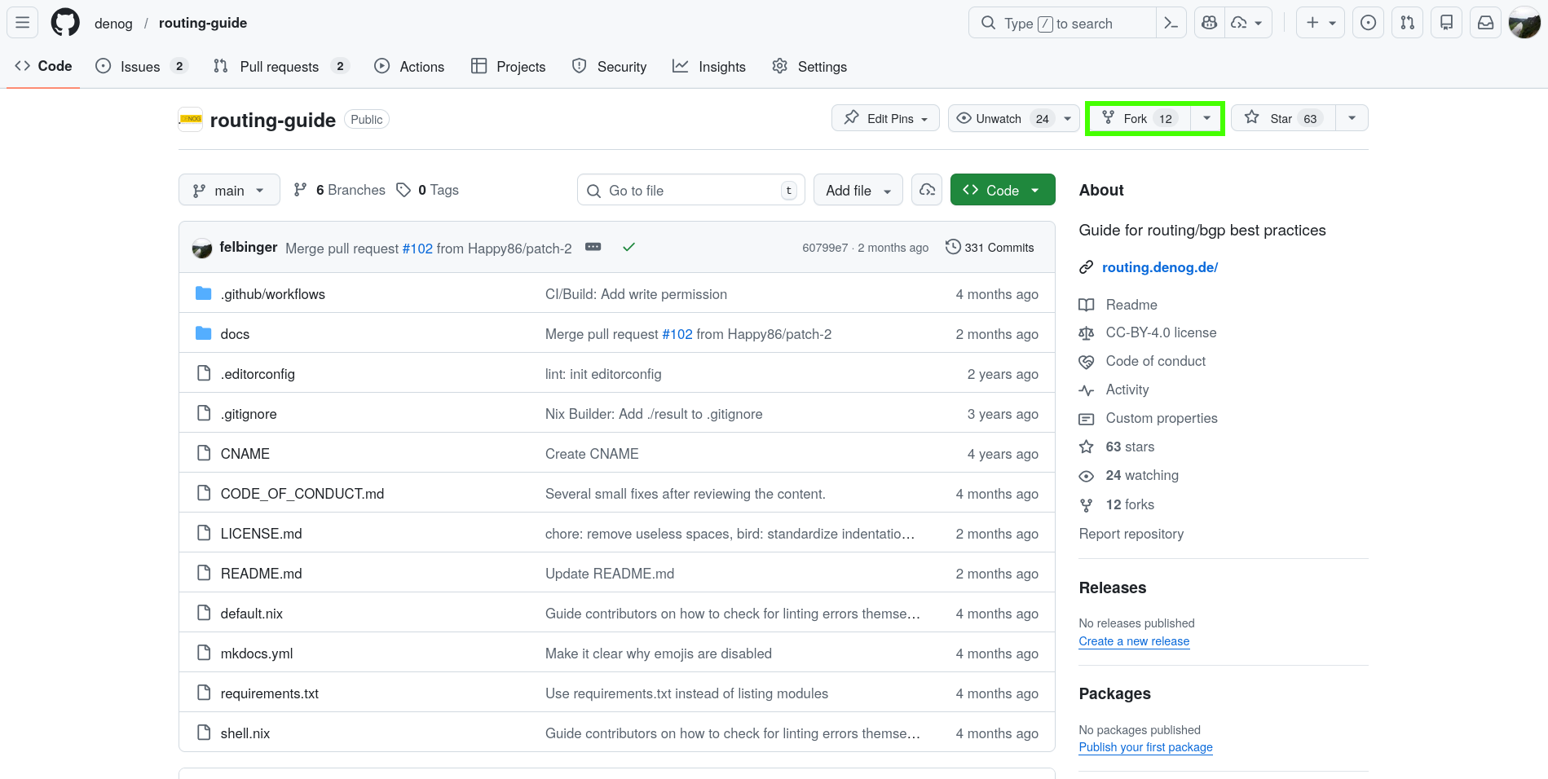
Task: Open the Copilot chat icon
Action: pyautogui.click(x=1210, y=23)
